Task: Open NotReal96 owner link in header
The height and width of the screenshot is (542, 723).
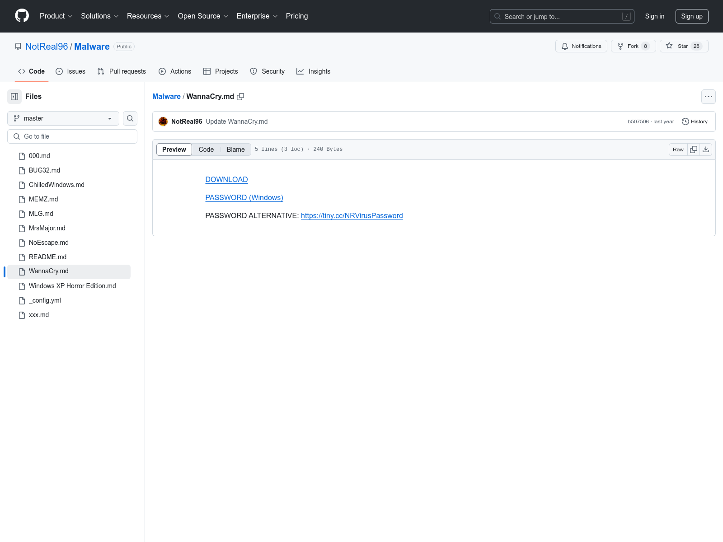Action: coord(47,47)
